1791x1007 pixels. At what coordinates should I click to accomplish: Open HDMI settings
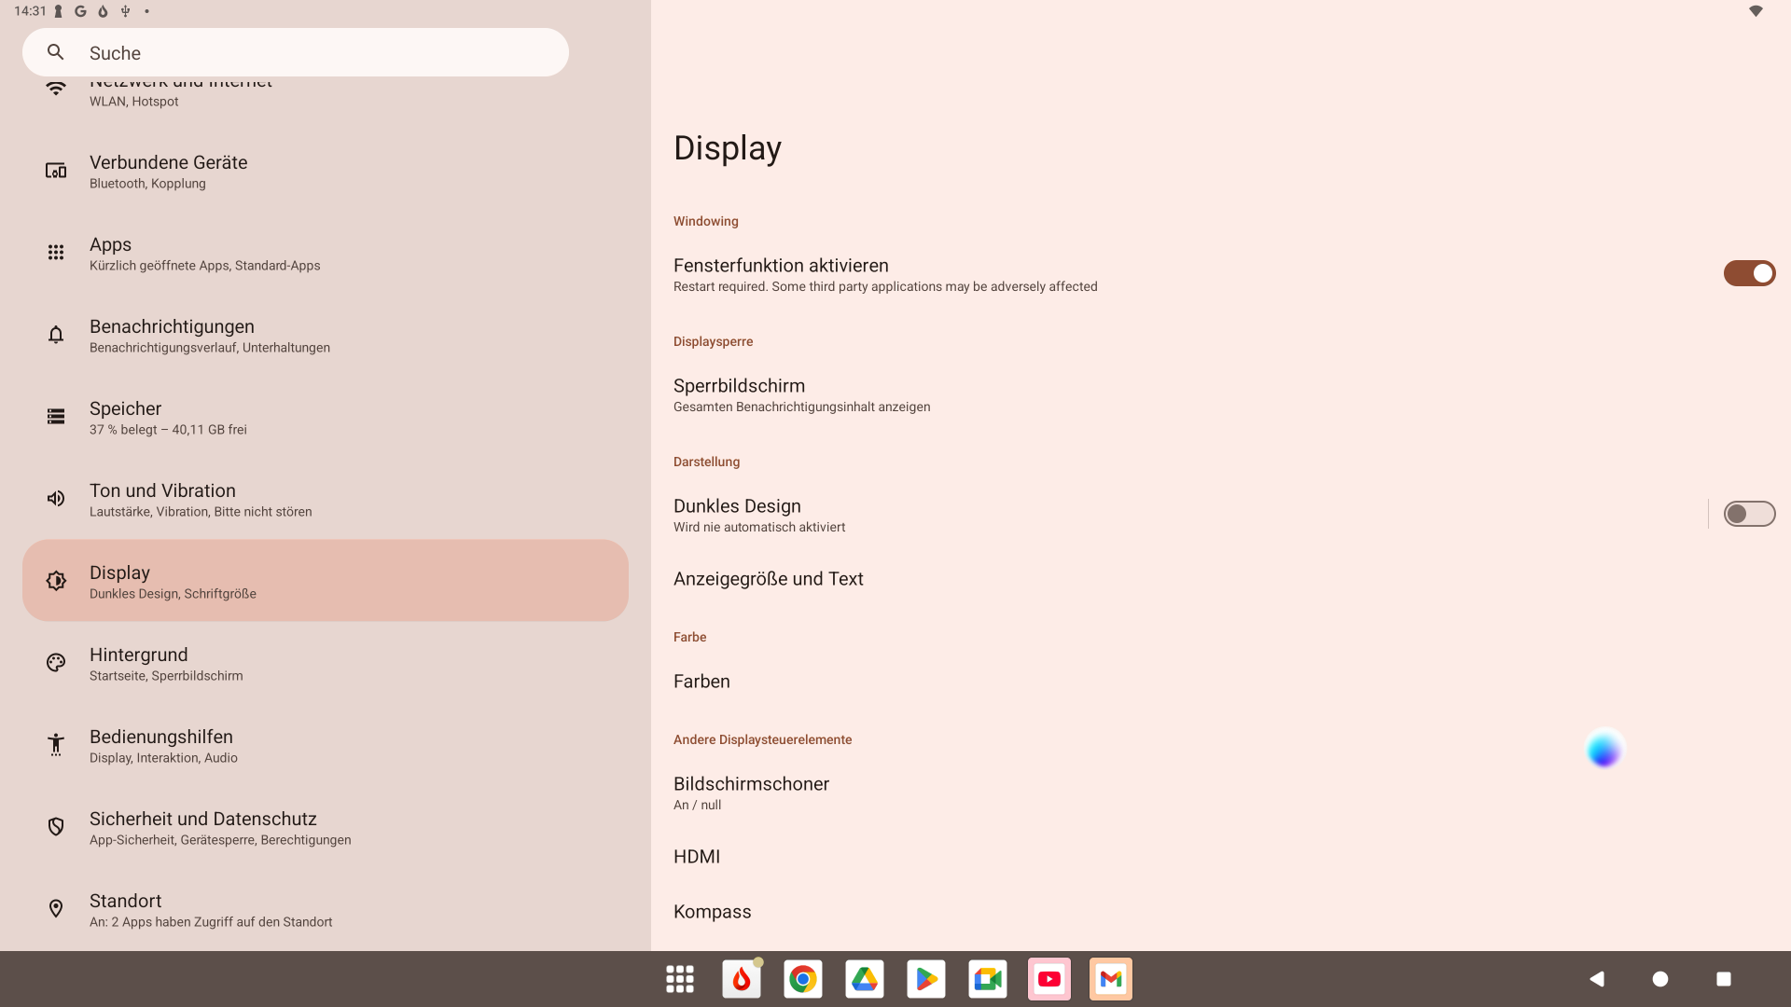(x=1221, y=857)
